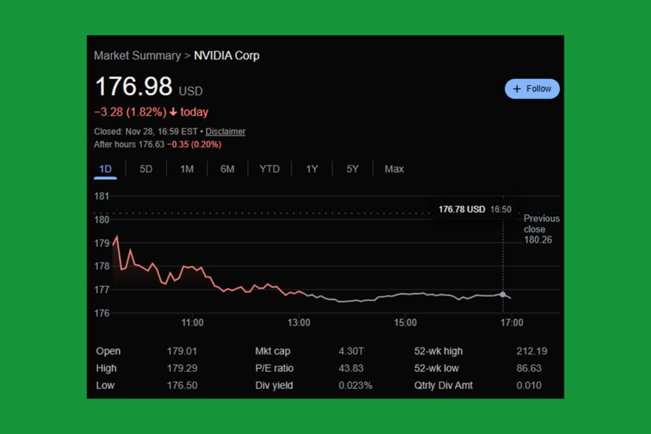View the YTD performance chart

click(270, 169)
